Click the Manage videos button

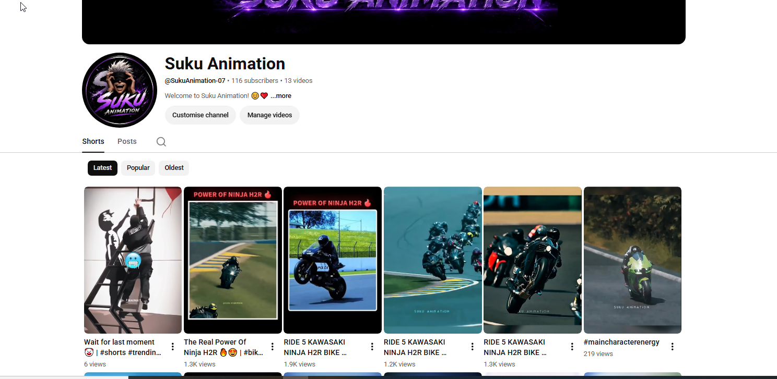[269, 115]
